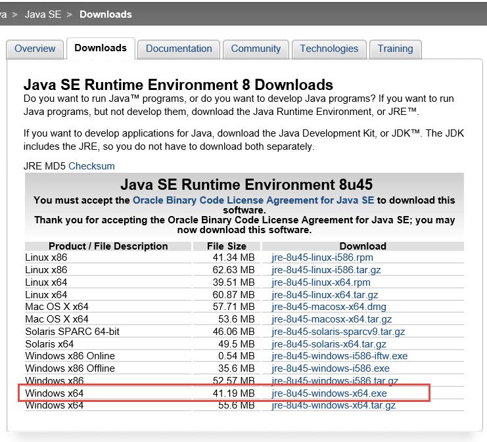The width and height of the screenshot is (487, 442).
Task: Download jre-8u45-windows-x64.tar.gz
Action: click(x=334, y=405)
